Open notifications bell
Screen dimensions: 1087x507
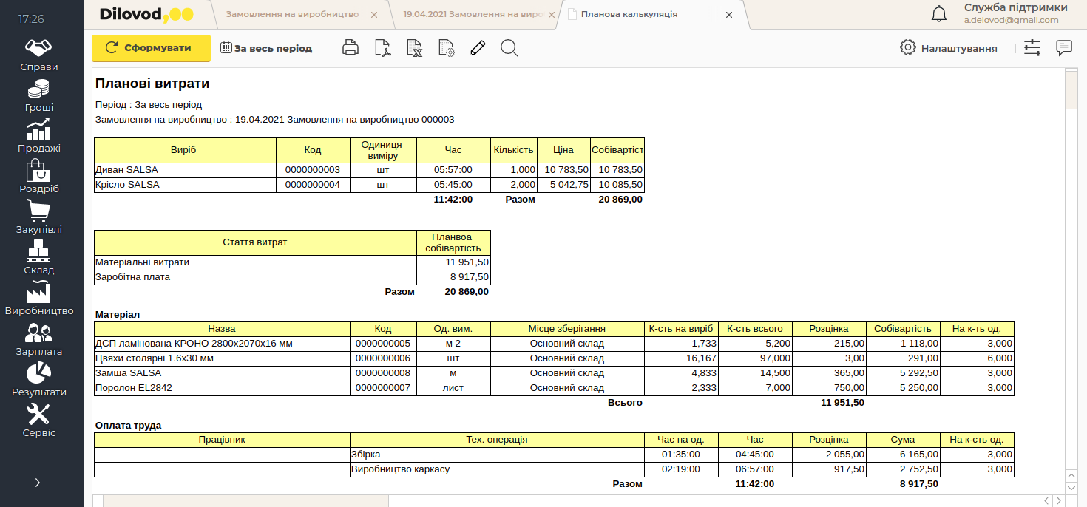click(x=939, y=14)
